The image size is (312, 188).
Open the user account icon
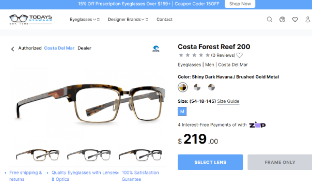pos(308,20)
